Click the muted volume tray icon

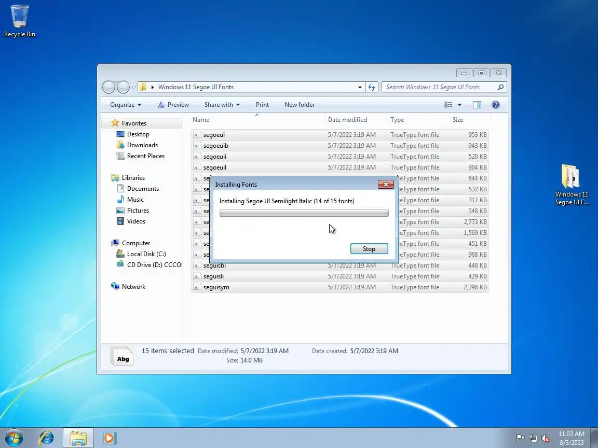pyautogui.click(x=546, y=438)
